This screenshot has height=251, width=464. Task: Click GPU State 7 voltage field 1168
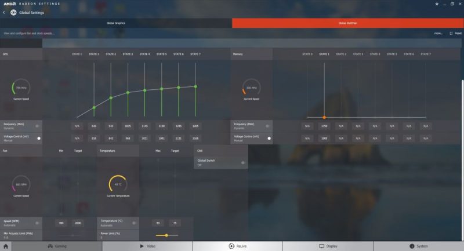click(195, 138)
